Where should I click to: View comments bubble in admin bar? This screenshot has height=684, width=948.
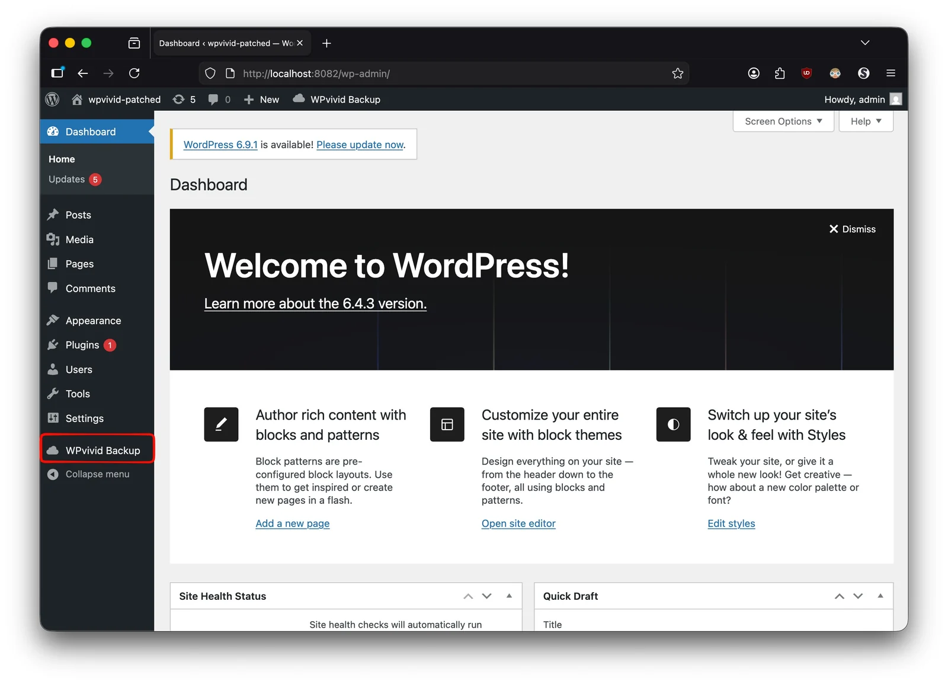(219, 100)
